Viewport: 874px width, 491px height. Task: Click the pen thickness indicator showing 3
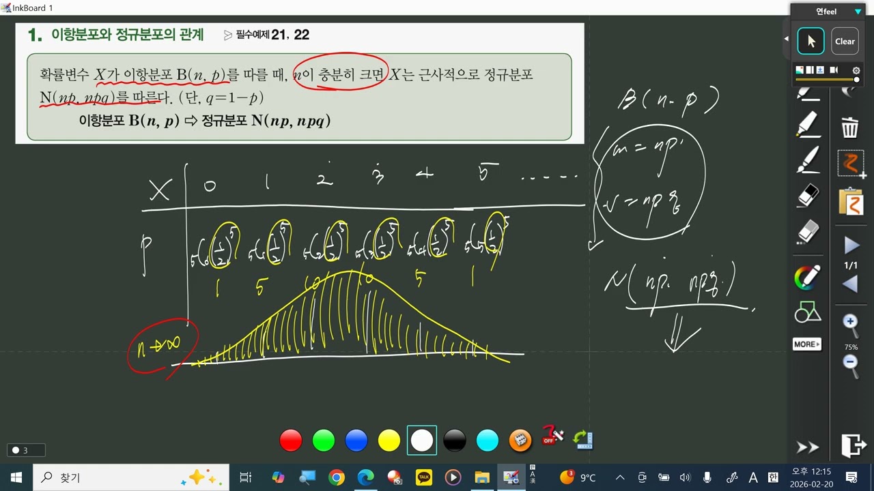pos(26,450)
